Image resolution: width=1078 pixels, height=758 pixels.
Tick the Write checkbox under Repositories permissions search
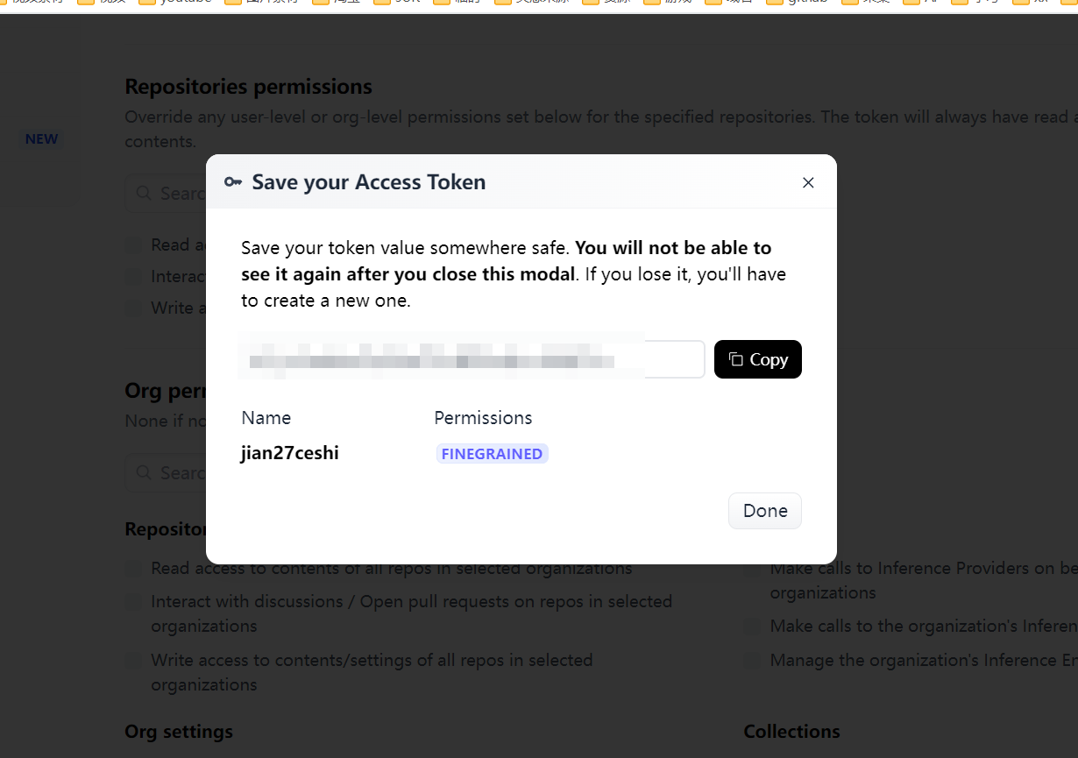(x=133, y=308)
